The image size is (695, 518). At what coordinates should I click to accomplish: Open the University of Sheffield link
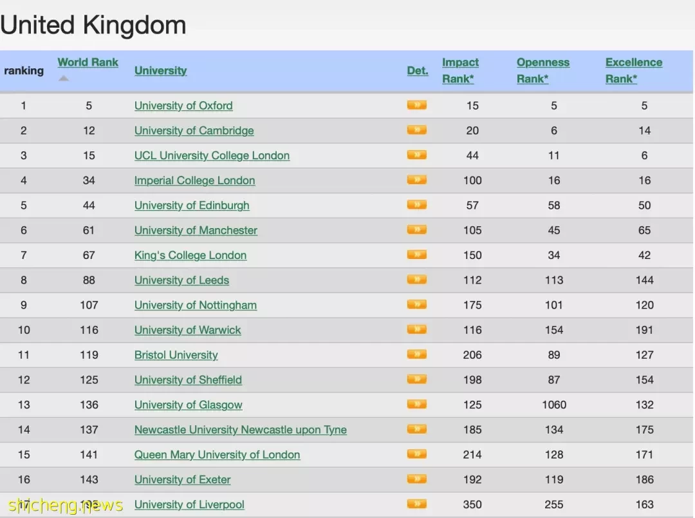188,379
